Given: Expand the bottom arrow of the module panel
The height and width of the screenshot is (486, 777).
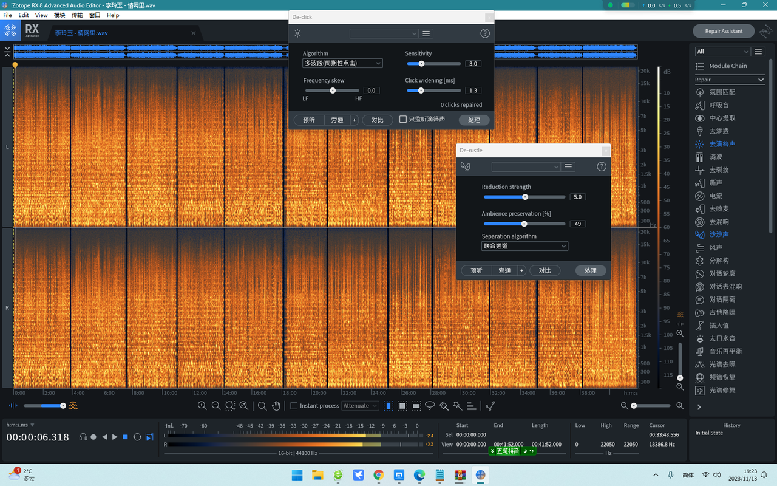Looking at the screenshot, I should [x=699, y=407].
